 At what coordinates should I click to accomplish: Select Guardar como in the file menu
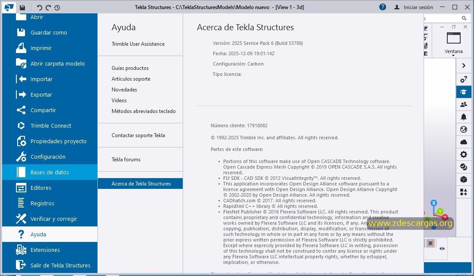coord(50,32)
